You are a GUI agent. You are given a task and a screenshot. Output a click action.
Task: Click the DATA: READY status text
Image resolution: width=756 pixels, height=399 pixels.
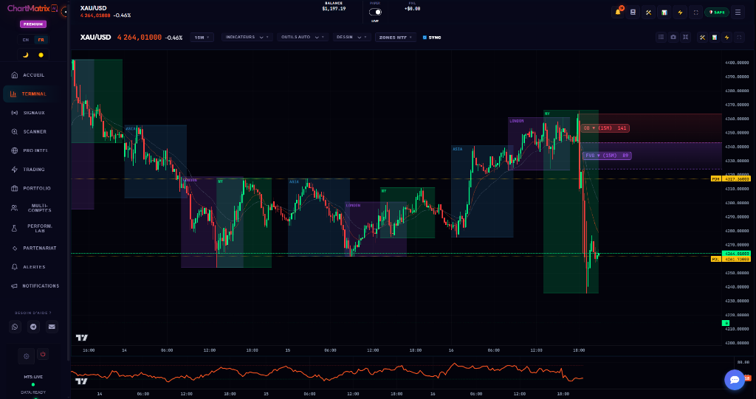33,392
